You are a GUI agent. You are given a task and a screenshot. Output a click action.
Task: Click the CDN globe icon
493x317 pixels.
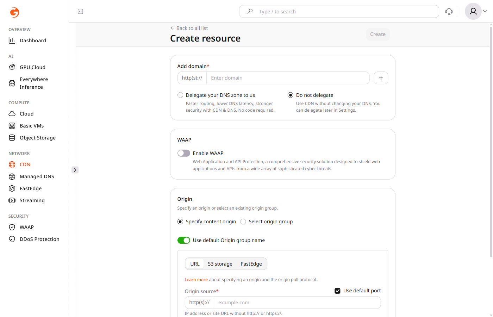point(12,164)
